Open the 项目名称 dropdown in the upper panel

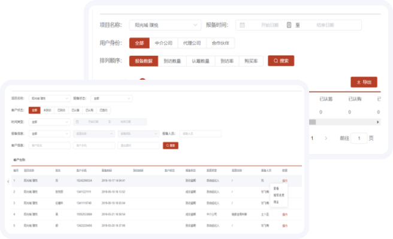click(165, 25)
